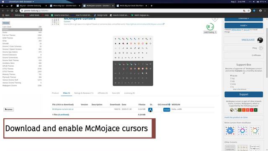Click the VINCELIUICE author name link
The image size is (268, 151).
pos(248,40)
